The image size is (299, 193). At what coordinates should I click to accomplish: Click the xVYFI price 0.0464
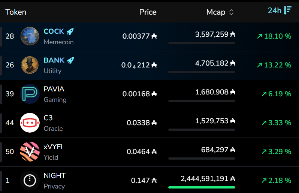(142, 152)
